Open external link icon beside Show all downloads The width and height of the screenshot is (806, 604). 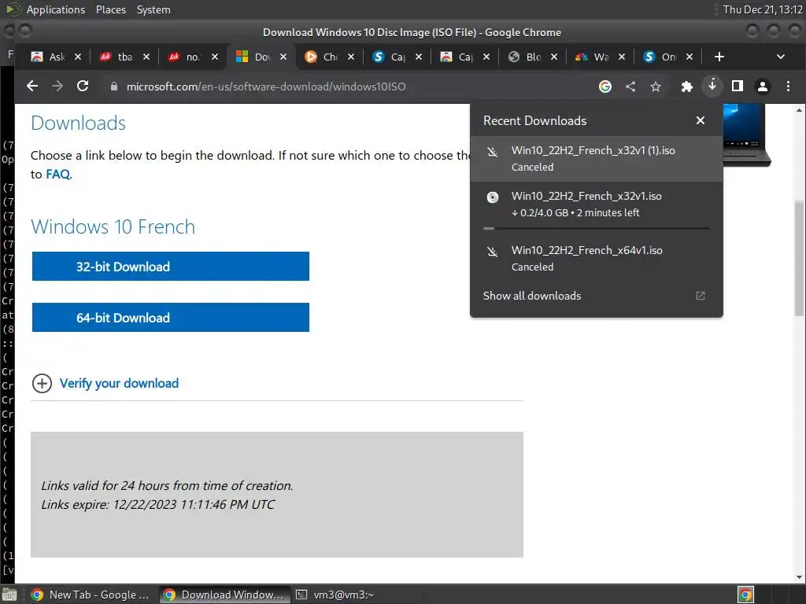click(x=700, y=296)
